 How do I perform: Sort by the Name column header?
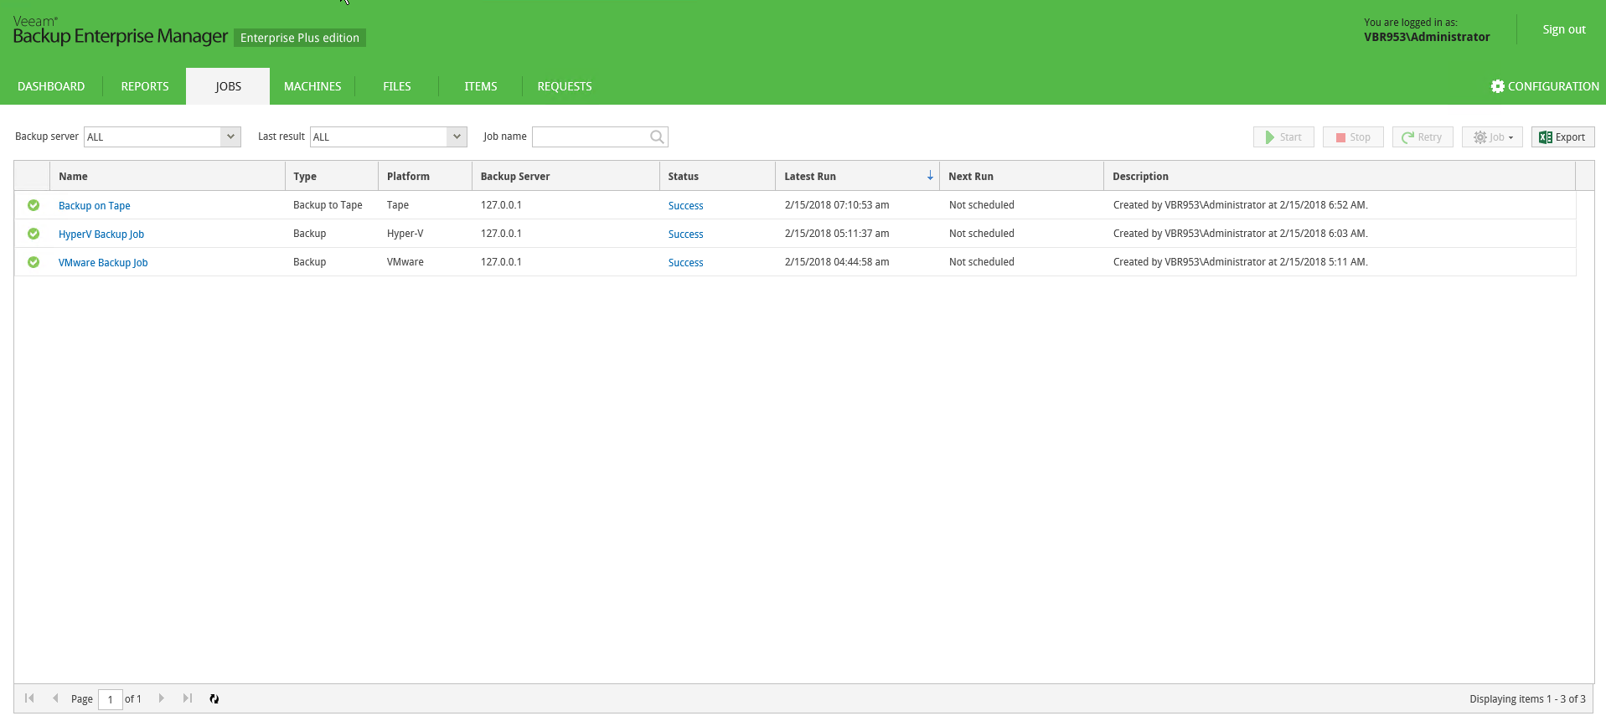168,176
